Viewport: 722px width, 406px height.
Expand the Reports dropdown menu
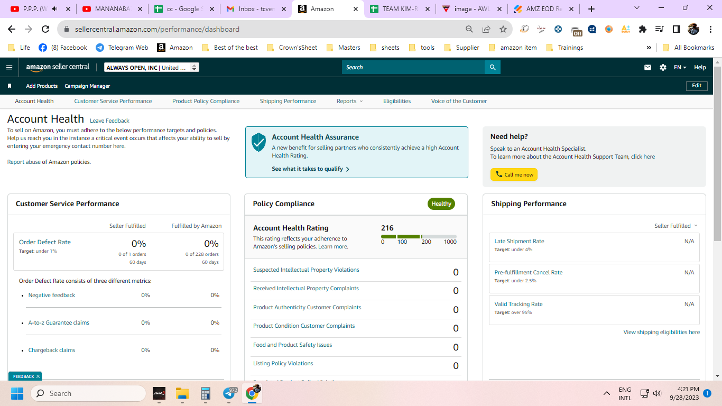point(350,101)
